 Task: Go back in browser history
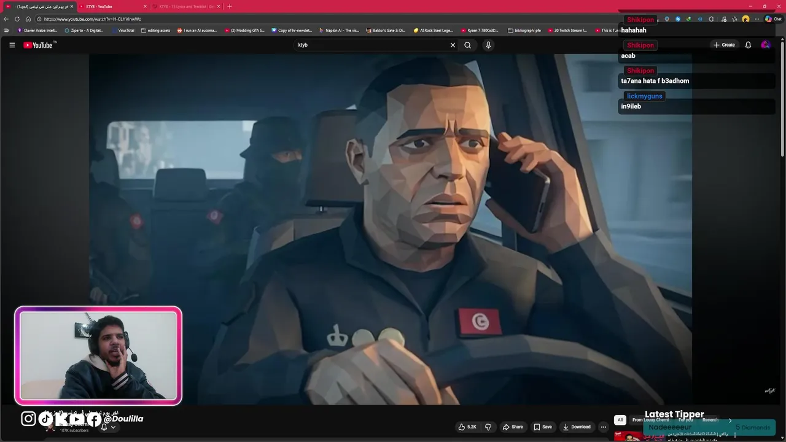click(6, 19)
